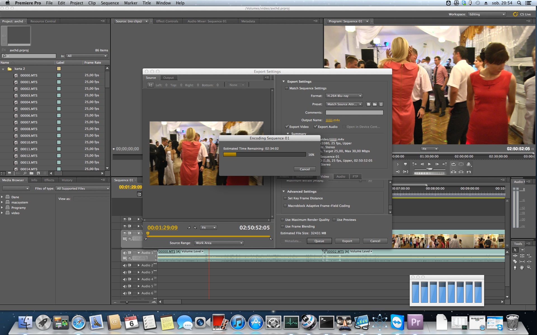Select the Razor tool in Tools panel
537x335 pixels.
[x=515, y=261]
